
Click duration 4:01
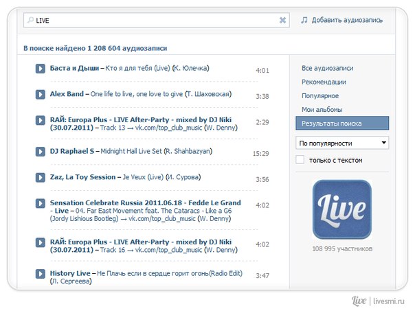(262, 71)
